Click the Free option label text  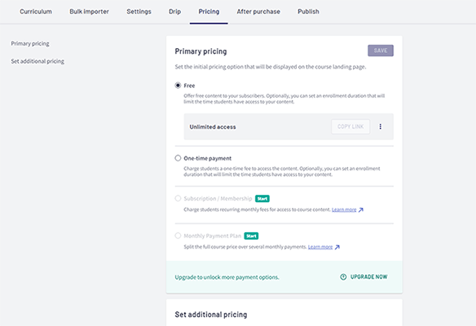189,86
